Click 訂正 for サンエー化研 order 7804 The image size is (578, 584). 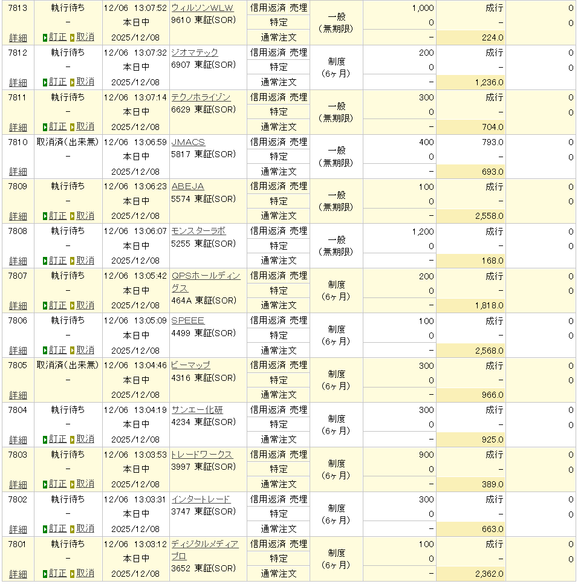(x=57, y=439)
